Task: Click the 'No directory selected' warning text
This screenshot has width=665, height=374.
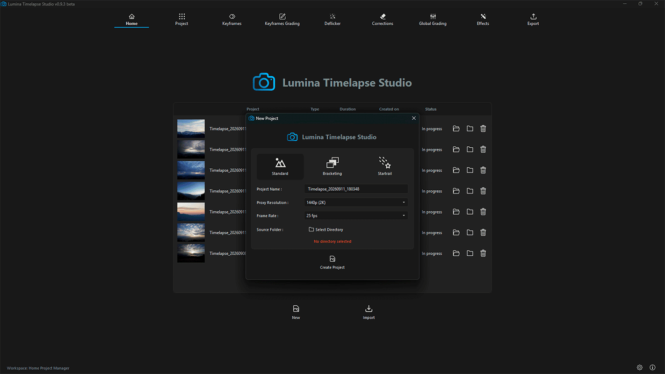Action: (332, 241)
